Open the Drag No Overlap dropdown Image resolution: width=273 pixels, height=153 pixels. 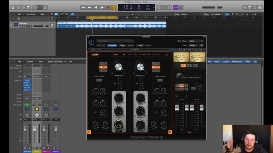click(x=217, y=14)
